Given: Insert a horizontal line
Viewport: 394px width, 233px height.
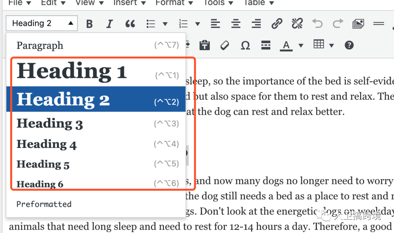Looking at the screenshot, I should [x=379, y=23].
